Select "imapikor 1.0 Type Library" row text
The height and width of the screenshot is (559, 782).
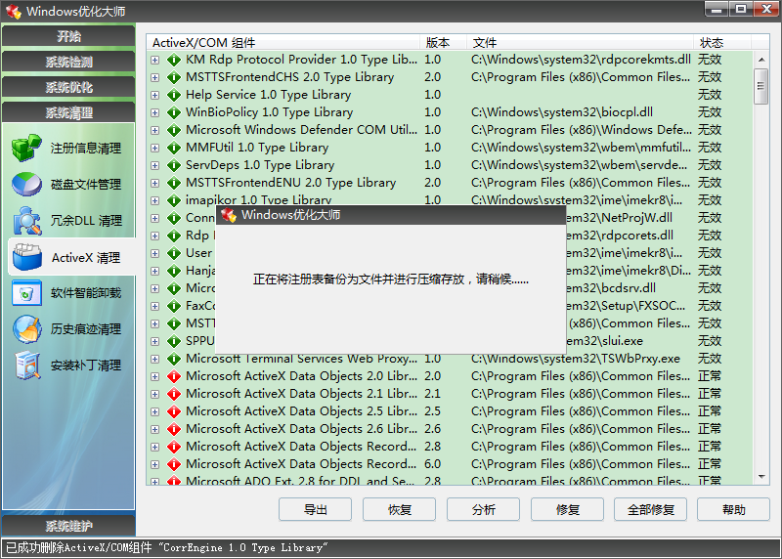pyautogui.click(x=258, y=200)
